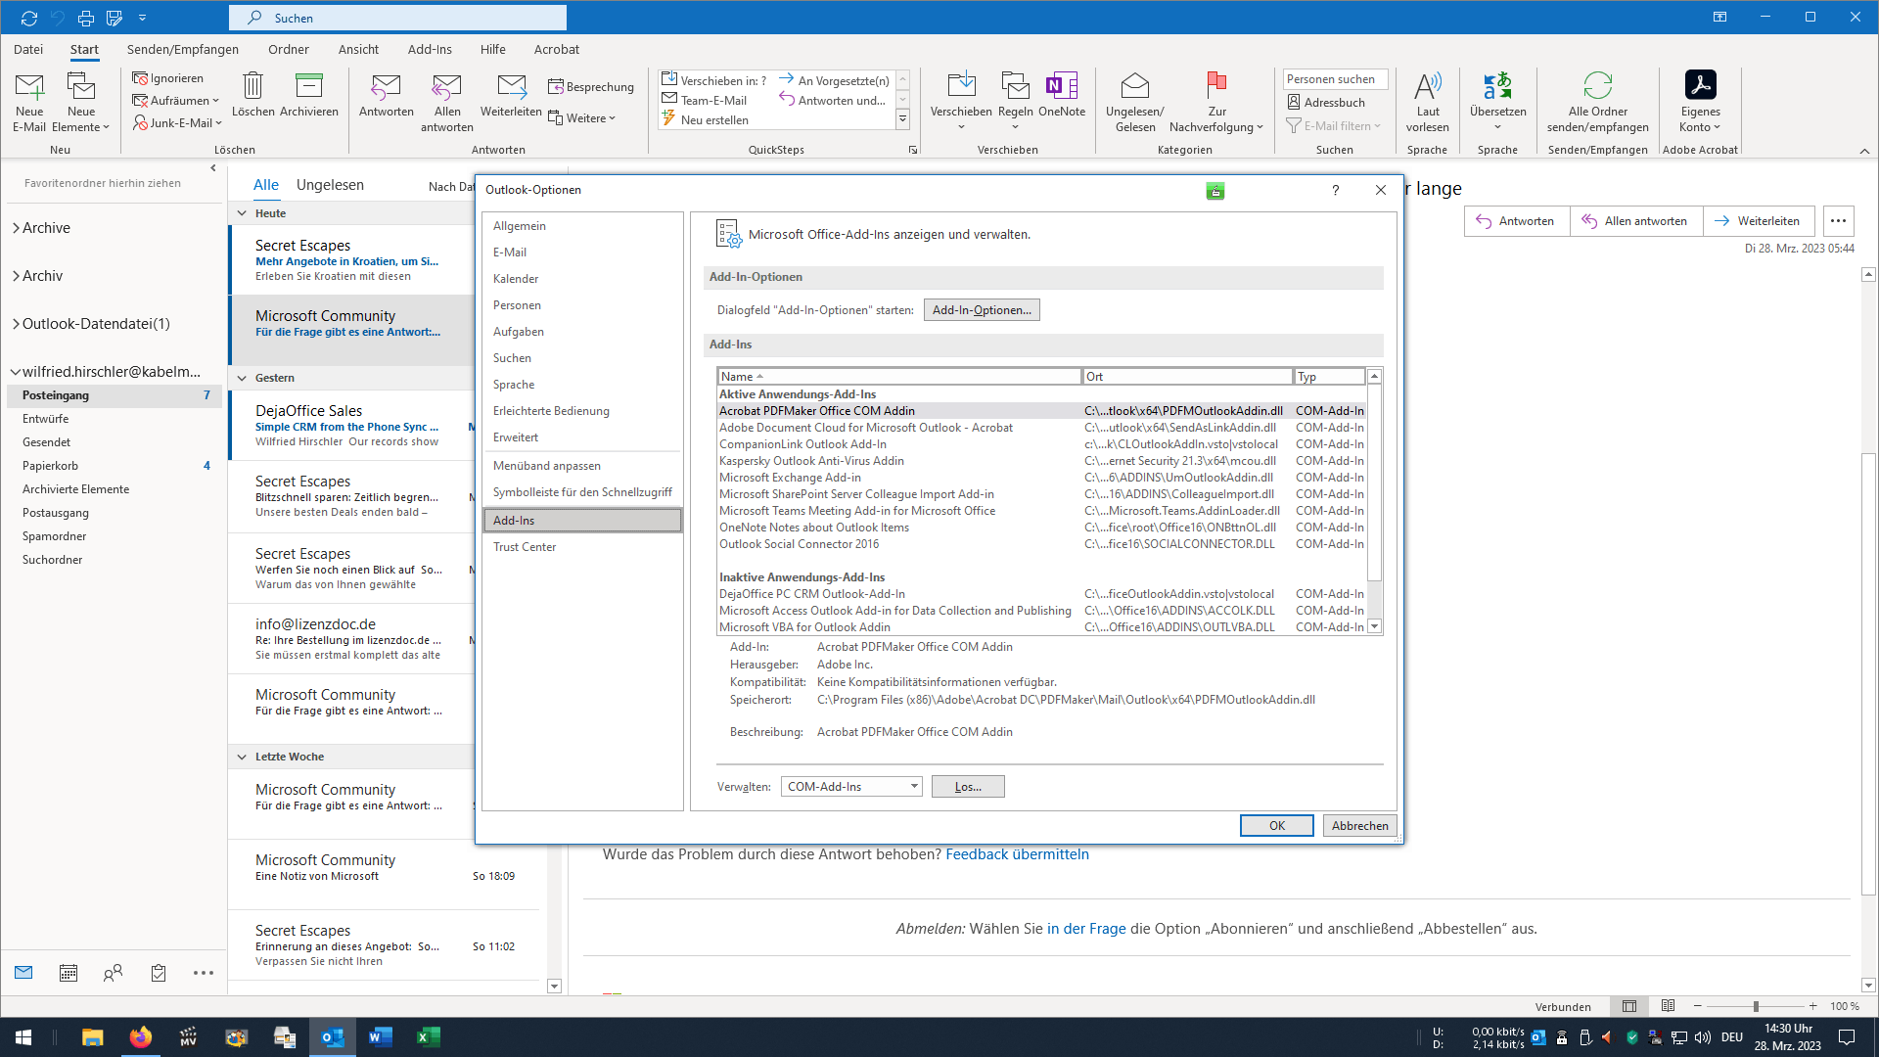Switch to Calendar view in navigation bar
1879x1057 pixels.
click(69, 973)
